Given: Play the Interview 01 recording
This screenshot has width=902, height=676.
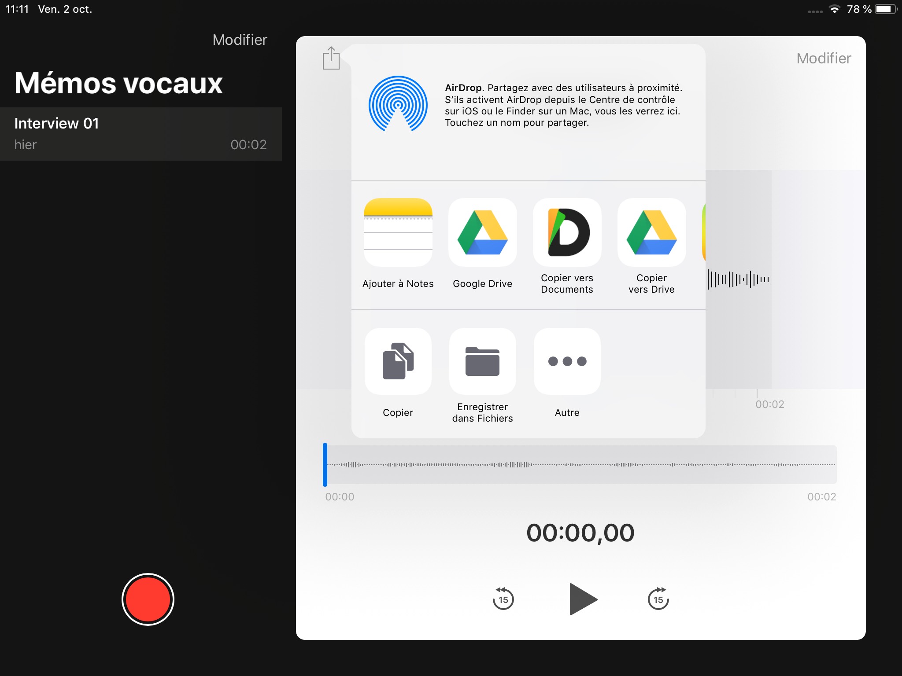Looking at the screenshot, I should 582,599.
